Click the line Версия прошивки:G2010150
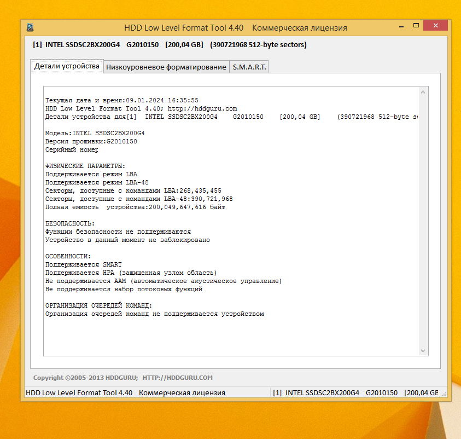Screen dimensions: 461x439 pyautogui.click(x=91, y=142)
